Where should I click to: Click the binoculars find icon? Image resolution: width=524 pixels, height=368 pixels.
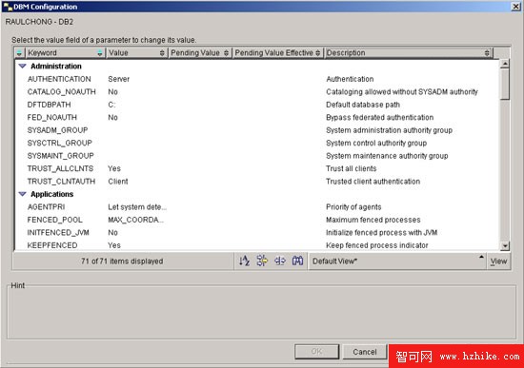pos(297,261)
